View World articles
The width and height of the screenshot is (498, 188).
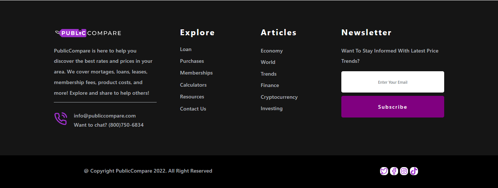(x=268, y=62)
